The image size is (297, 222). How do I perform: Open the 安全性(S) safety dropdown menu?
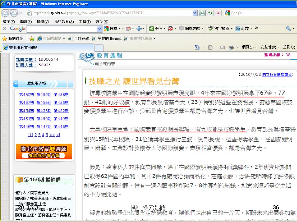click(269, 47)
